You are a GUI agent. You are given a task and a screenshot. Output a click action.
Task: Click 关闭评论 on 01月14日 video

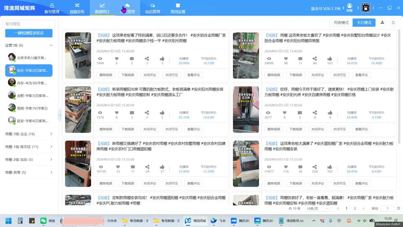point(149,129)
